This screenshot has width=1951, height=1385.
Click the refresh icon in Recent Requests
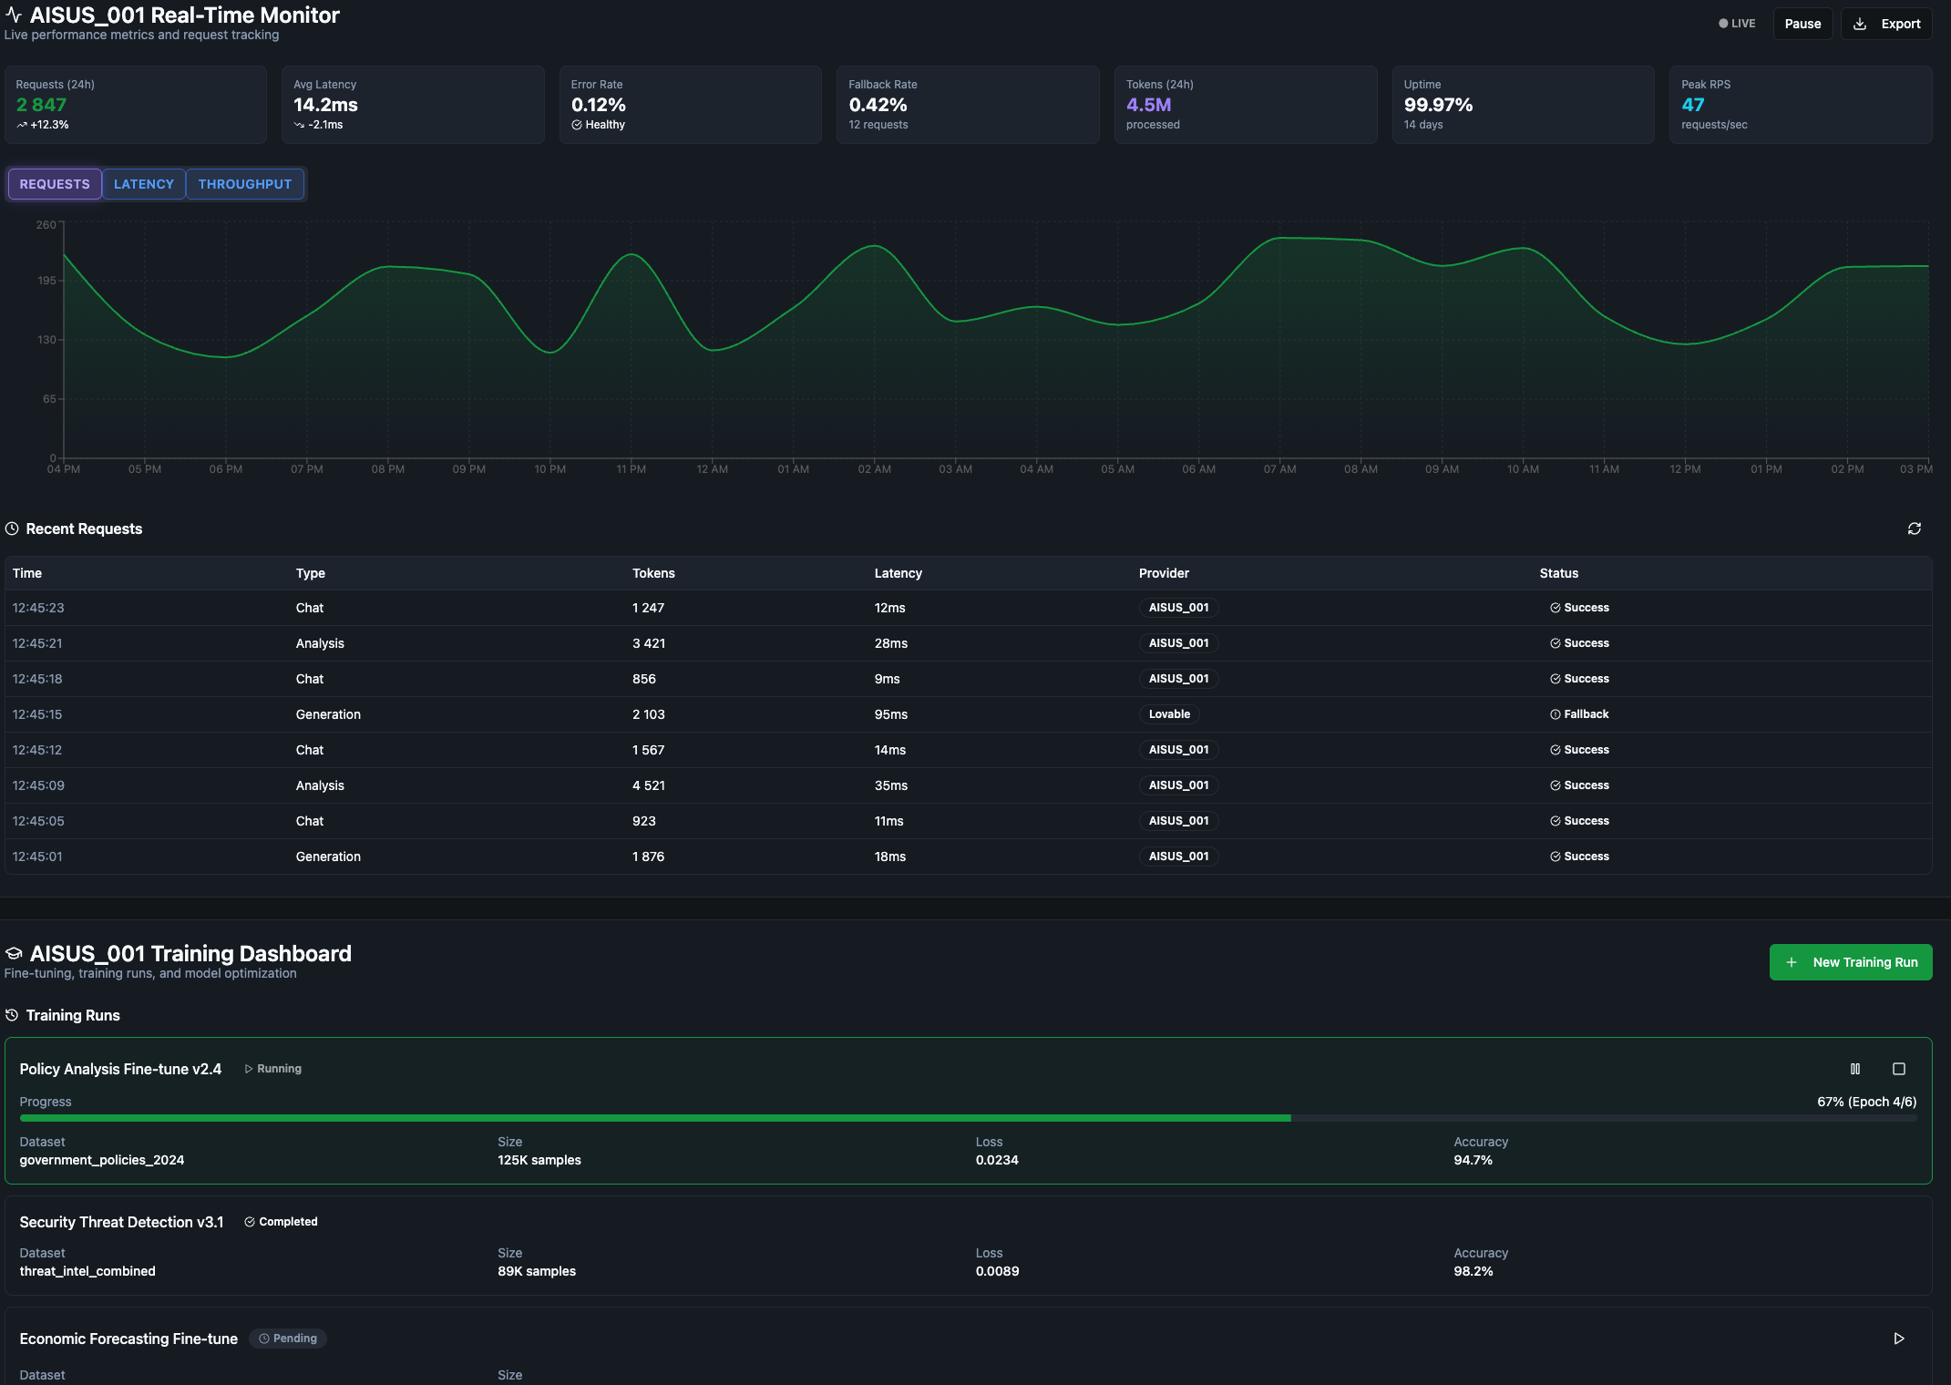[x=1914, y=528]
